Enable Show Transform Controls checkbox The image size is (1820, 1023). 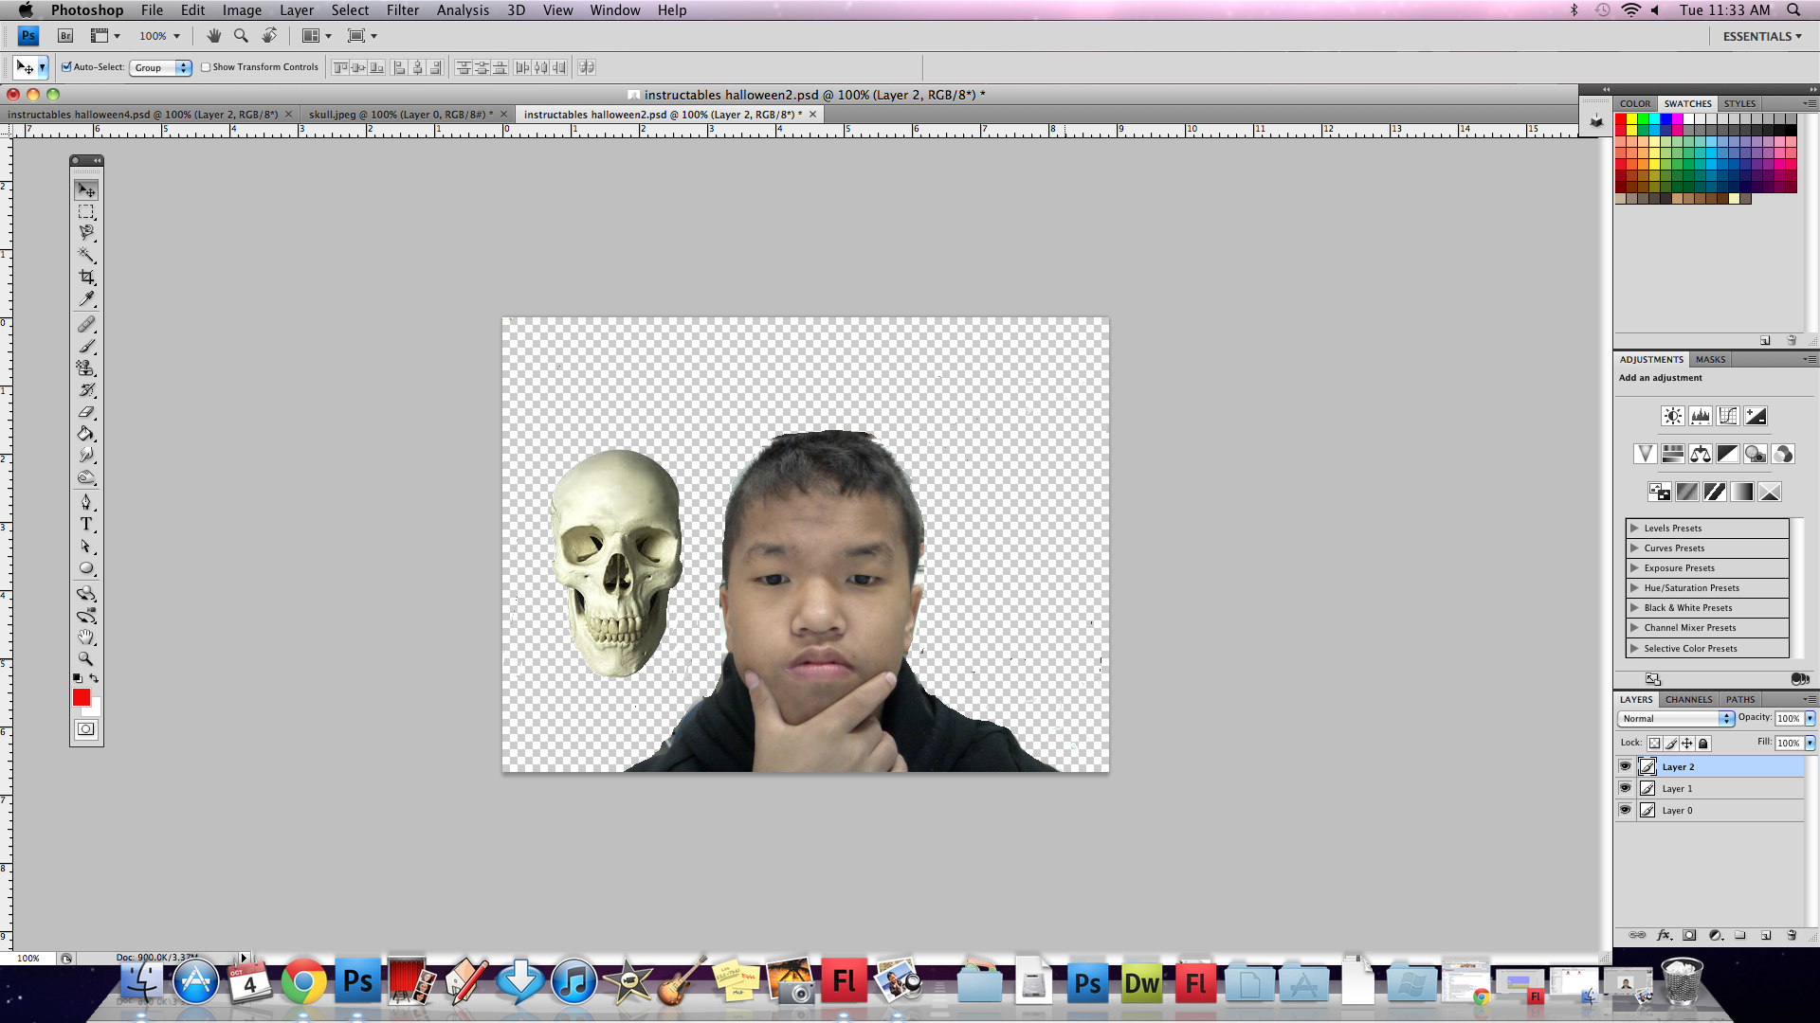(x=206, y=67)
